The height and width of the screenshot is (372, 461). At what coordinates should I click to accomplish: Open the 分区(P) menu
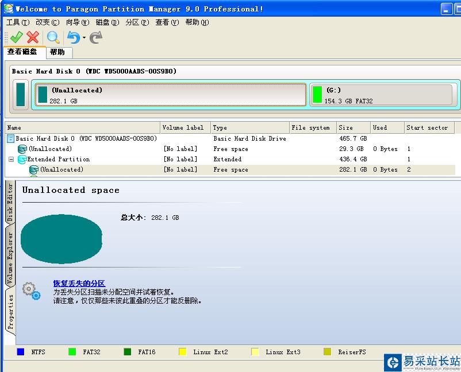coord(137,22)
